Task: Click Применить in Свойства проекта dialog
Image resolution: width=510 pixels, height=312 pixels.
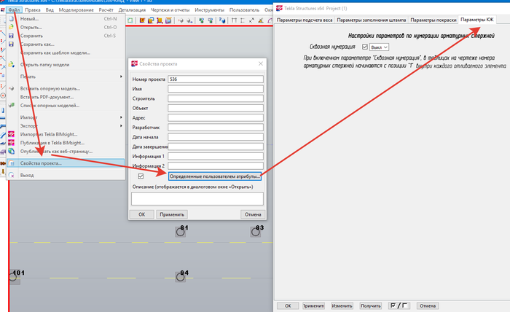Action: 172,214
